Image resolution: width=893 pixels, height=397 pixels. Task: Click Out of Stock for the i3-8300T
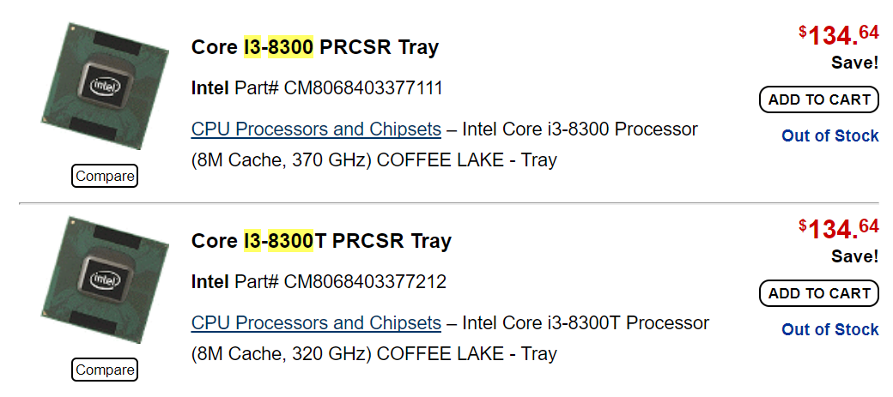829,330
